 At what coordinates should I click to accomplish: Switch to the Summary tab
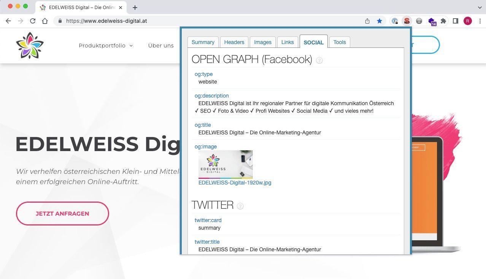click(x=203, y=42)
